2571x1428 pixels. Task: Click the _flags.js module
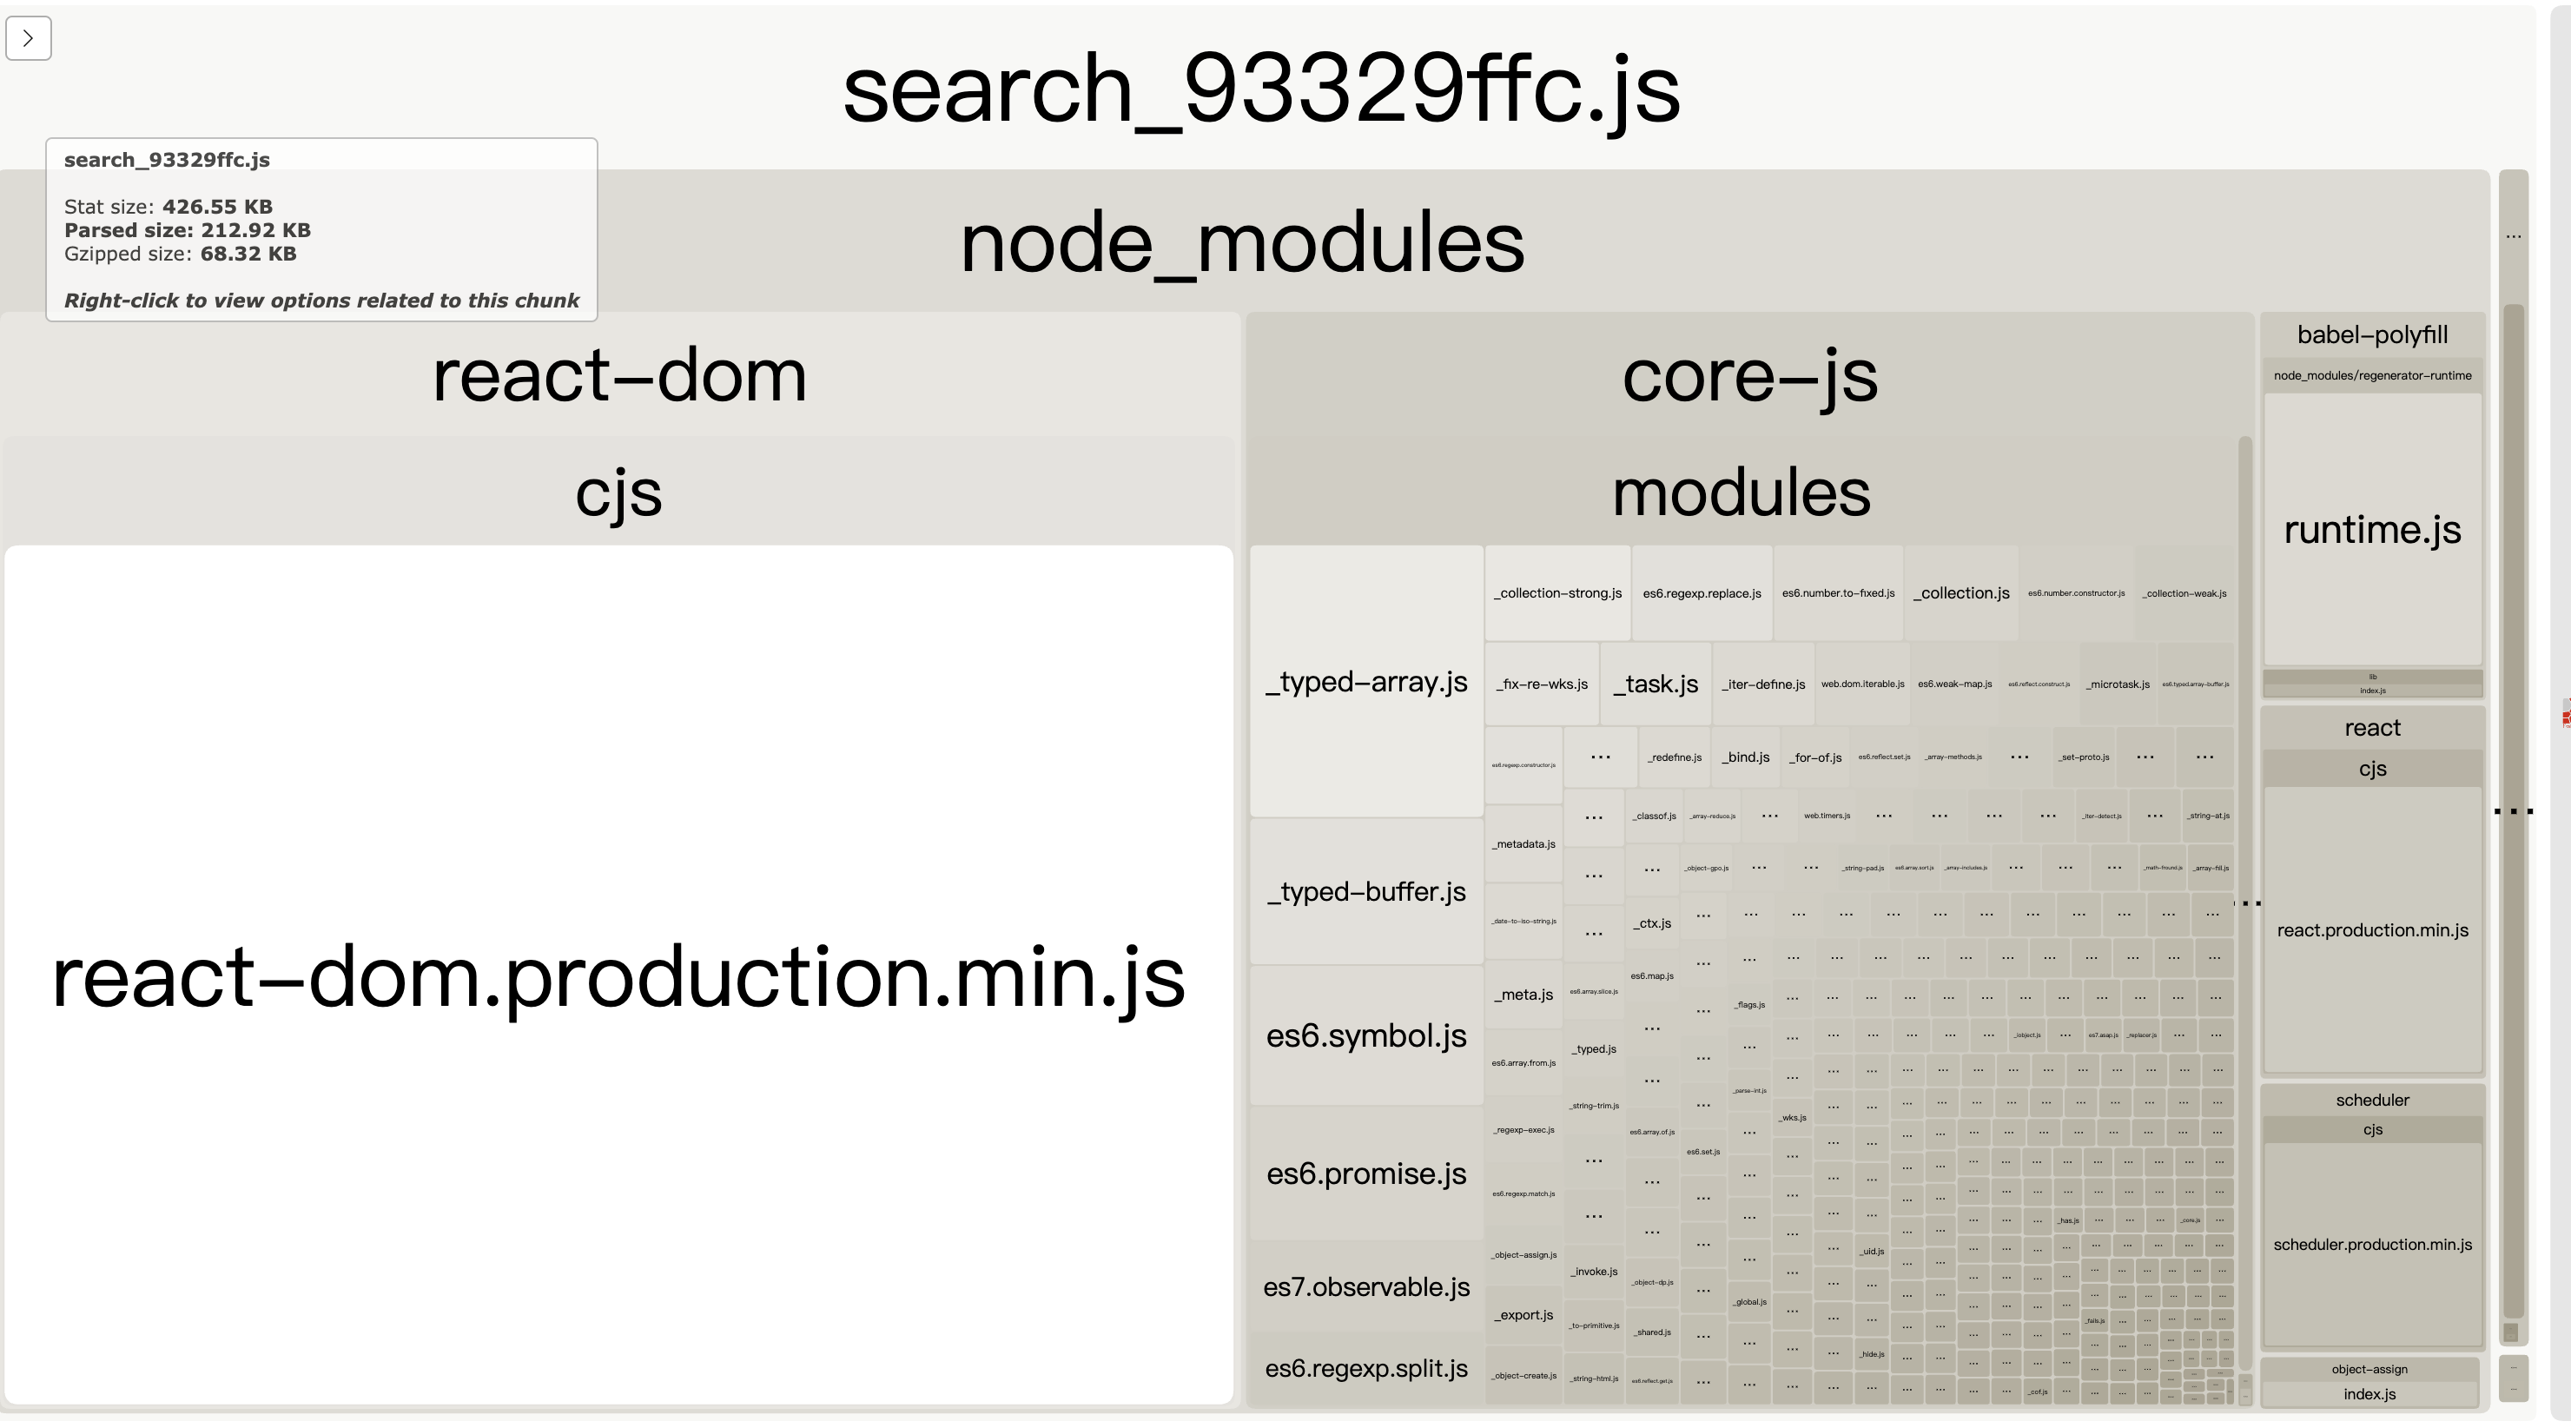[x=1749, y=1004]
